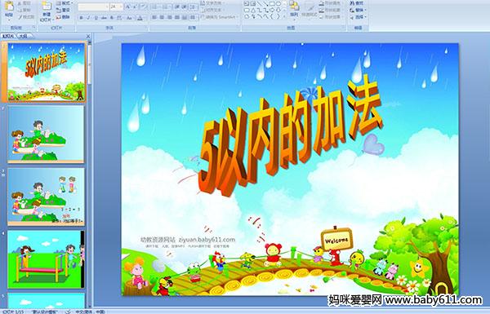
Task: Open the Arrange shapes icon
Action: click(x=294, y=8)
